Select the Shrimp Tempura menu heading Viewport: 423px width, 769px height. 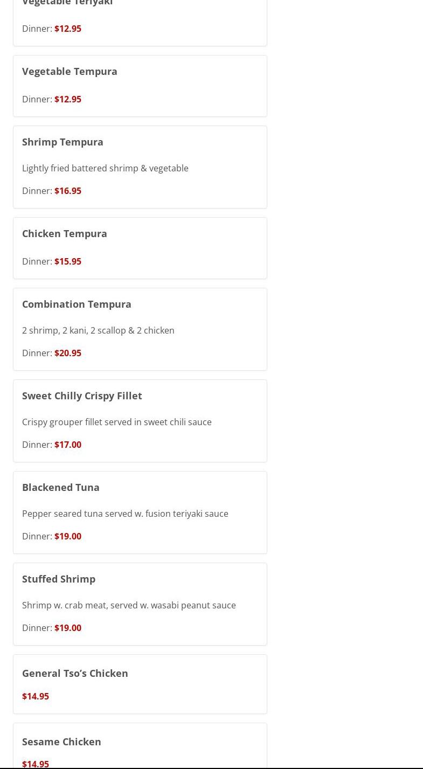(63, 142)
